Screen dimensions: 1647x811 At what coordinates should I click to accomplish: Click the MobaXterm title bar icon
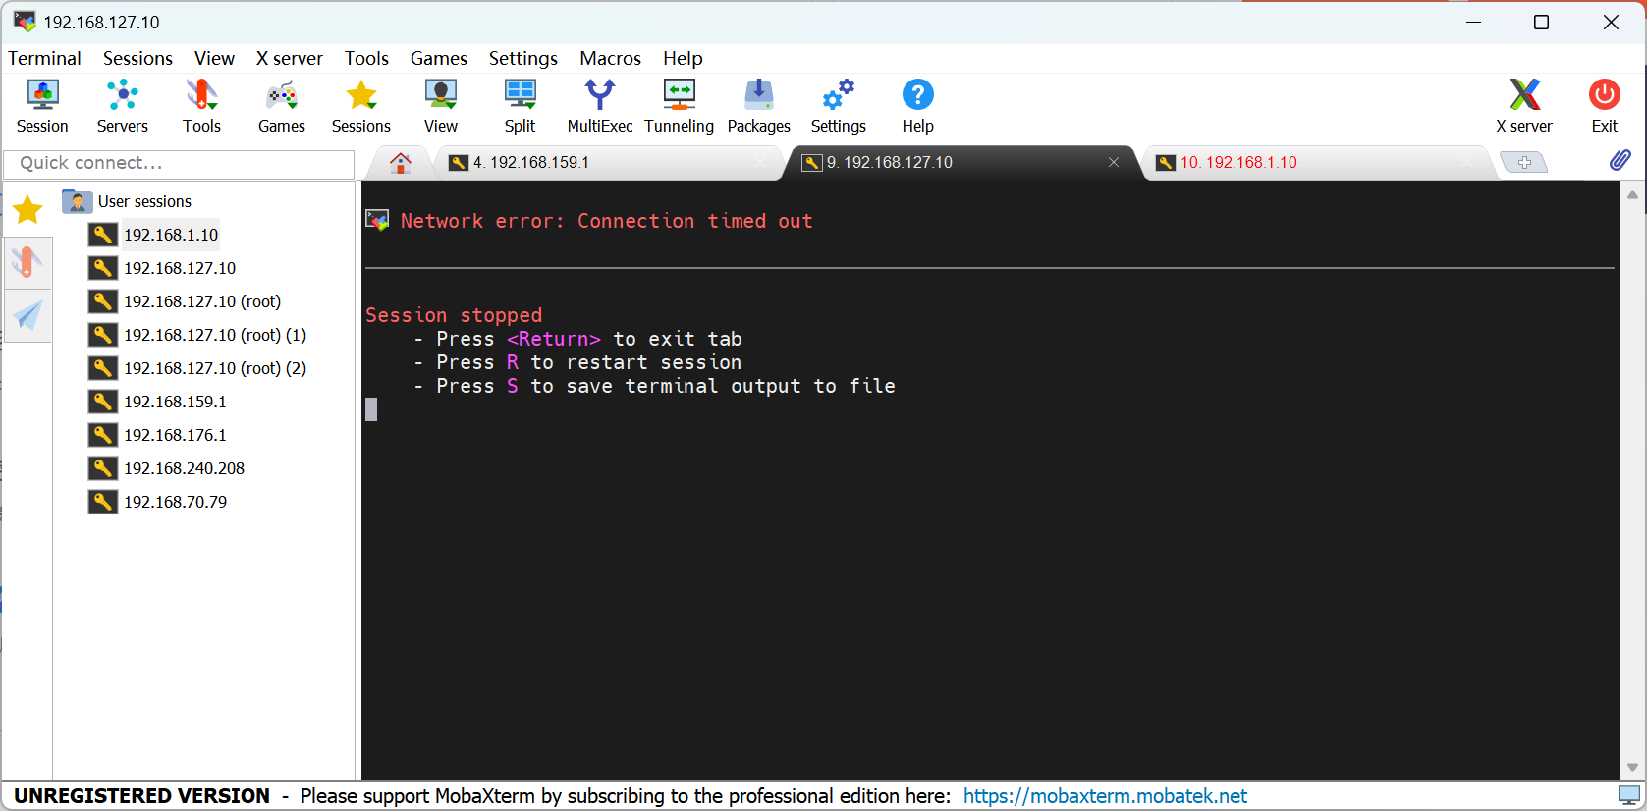(x=25, y=22)
